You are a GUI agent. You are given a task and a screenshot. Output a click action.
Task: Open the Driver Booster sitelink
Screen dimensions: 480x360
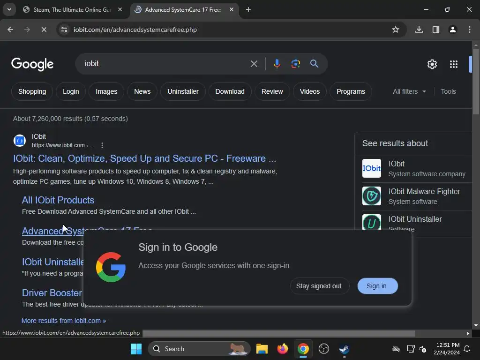52,293
